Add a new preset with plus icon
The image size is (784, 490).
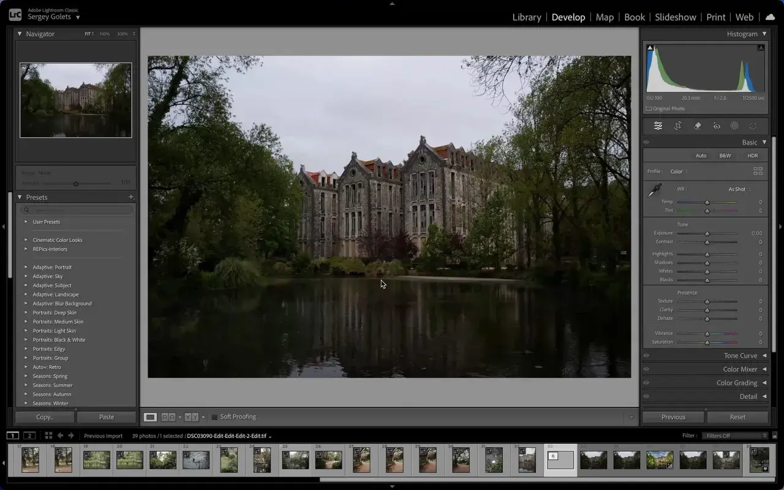(131, 197)
